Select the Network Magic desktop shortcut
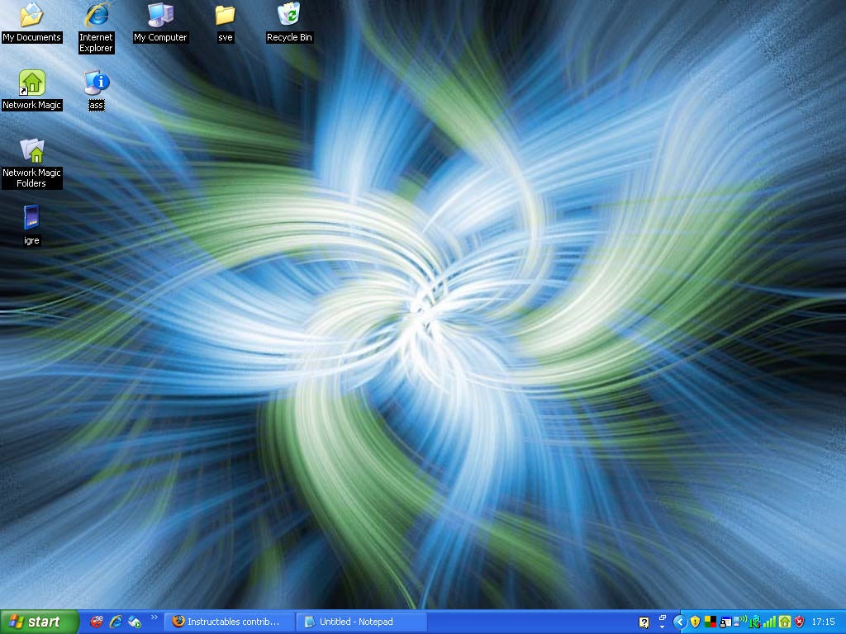The width and height of the screenshot is (846, 634). (32, 91)
